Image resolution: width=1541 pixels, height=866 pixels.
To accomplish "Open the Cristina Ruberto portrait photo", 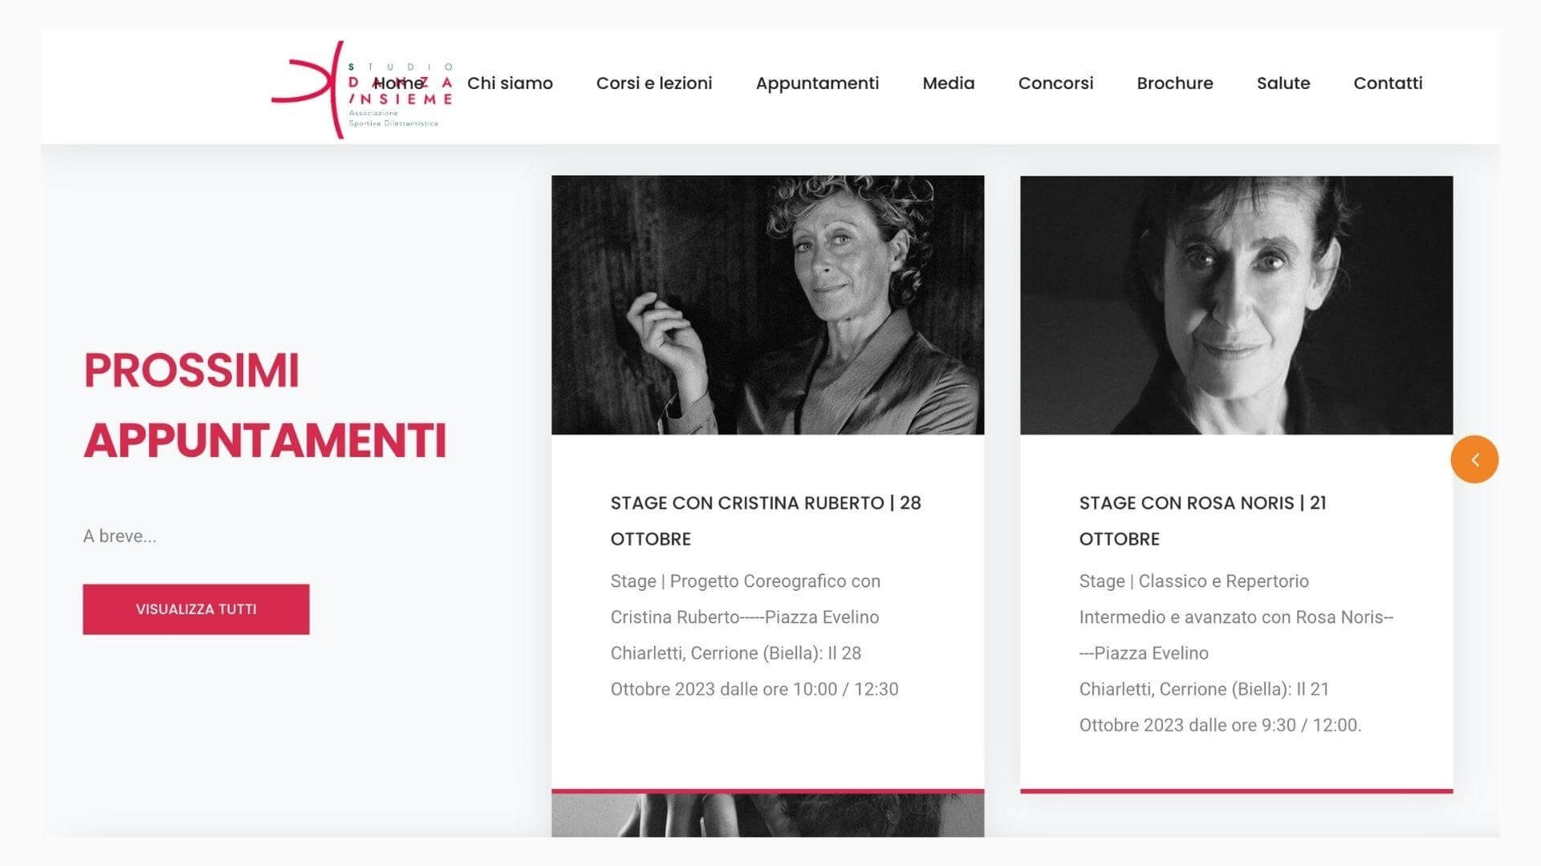I will coord(768,306).
